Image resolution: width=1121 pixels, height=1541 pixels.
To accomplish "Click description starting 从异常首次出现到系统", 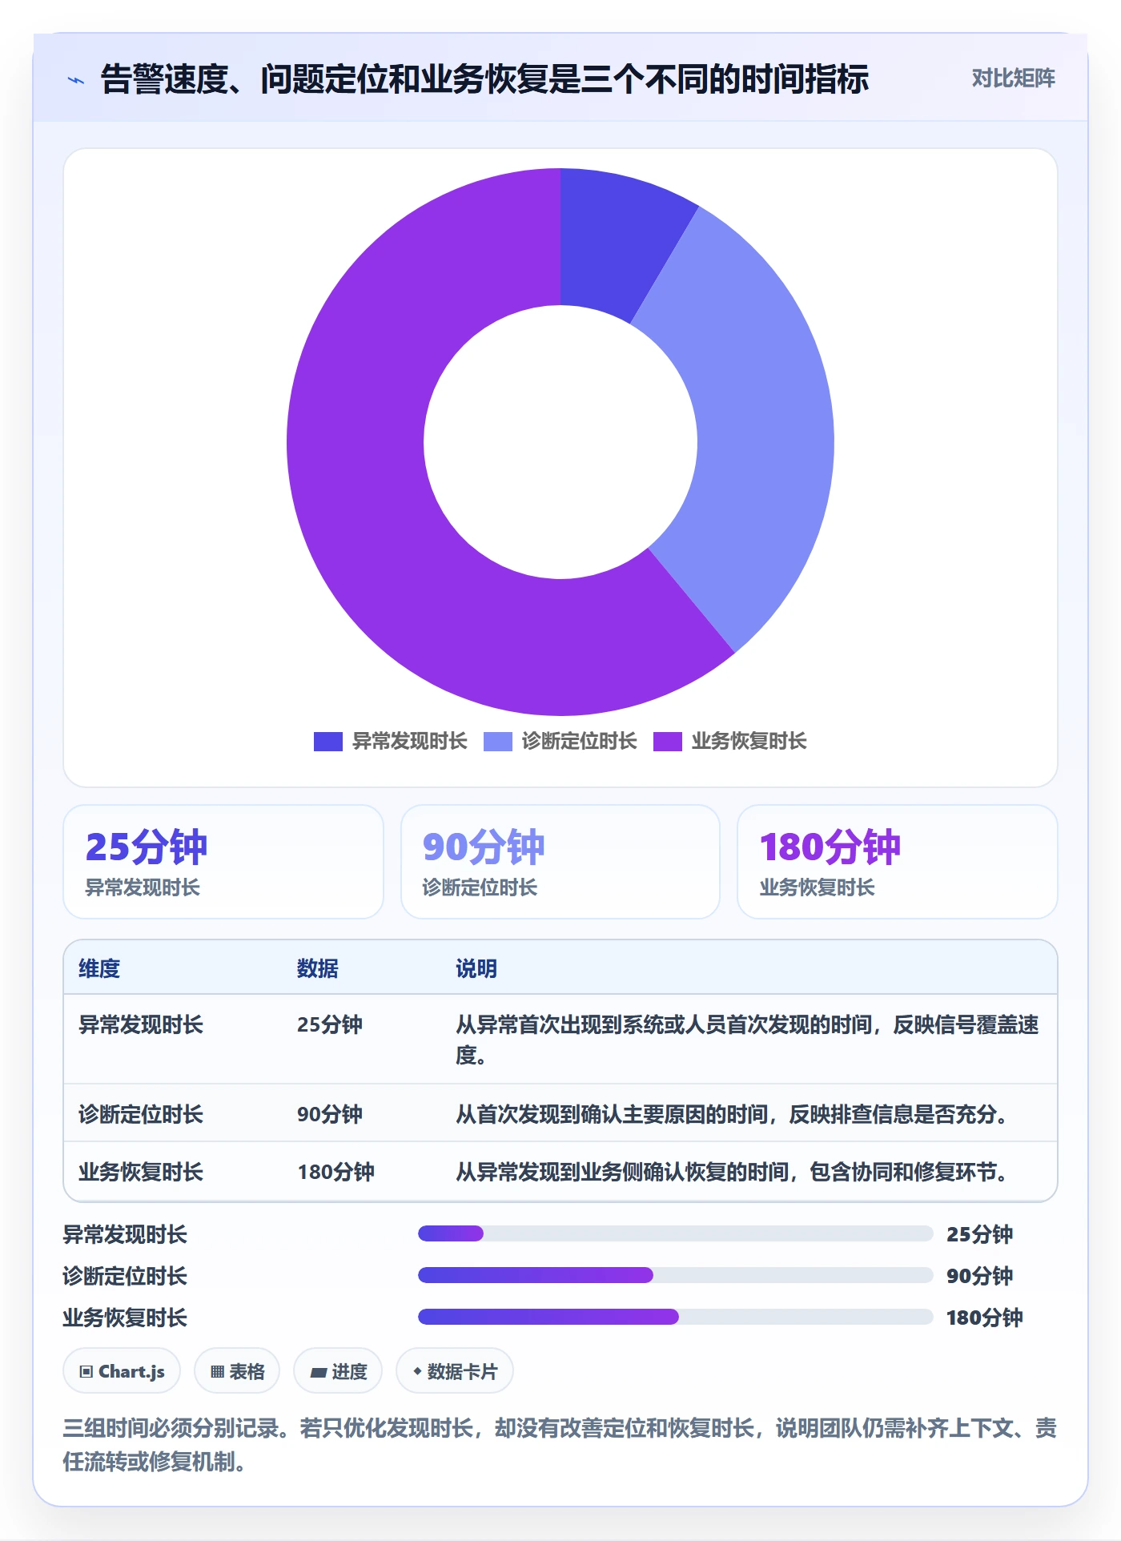I will pyautogui.click(x=747, y=1040).
